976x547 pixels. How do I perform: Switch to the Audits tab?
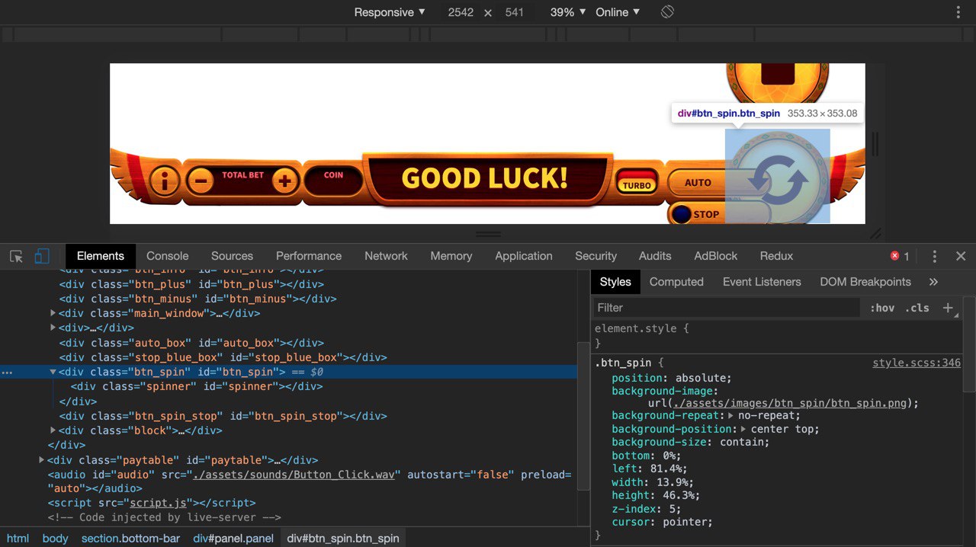coord(655,256)
